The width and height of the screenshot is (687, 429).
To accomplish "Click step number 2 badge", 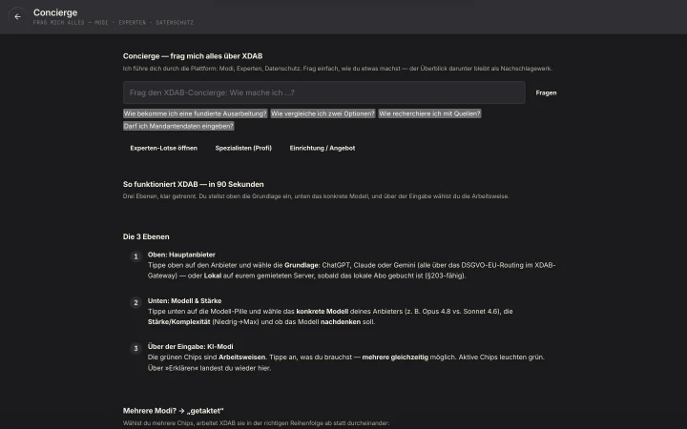I will pyautogui.click(x=135, y=302).
